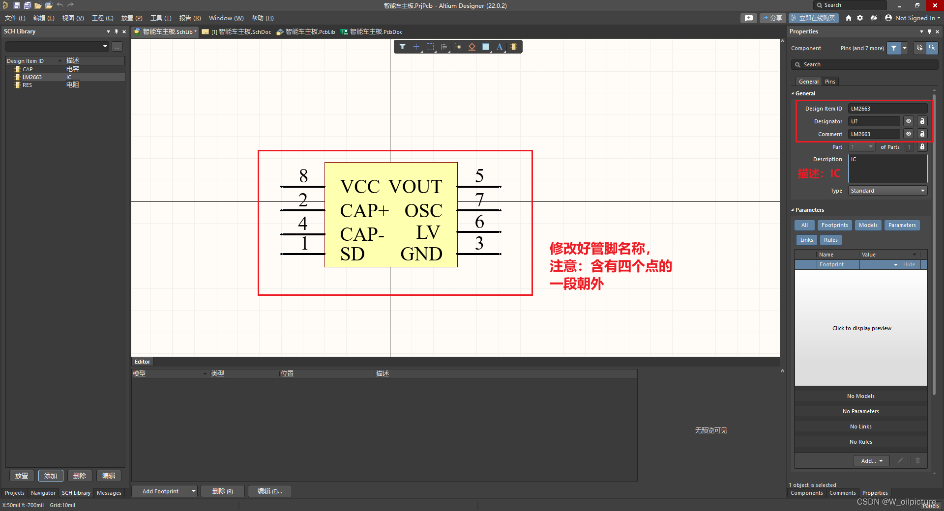Viewport: 944px width, 511px height.
Task: Toggle Comment visibility eye icon
Action: point(909,134)
